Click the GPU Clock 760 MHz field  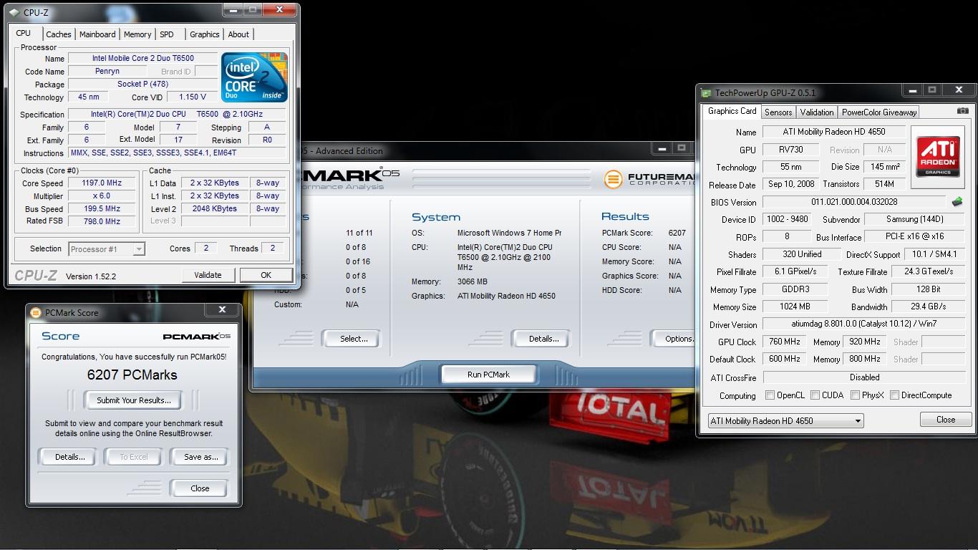(x=784, y=342)
